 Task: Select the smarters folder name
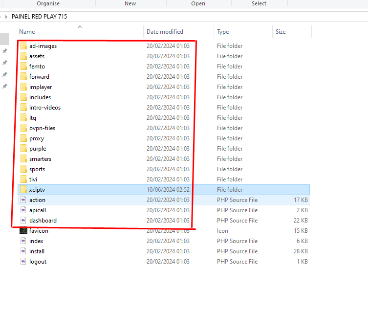tap(40, 159)
